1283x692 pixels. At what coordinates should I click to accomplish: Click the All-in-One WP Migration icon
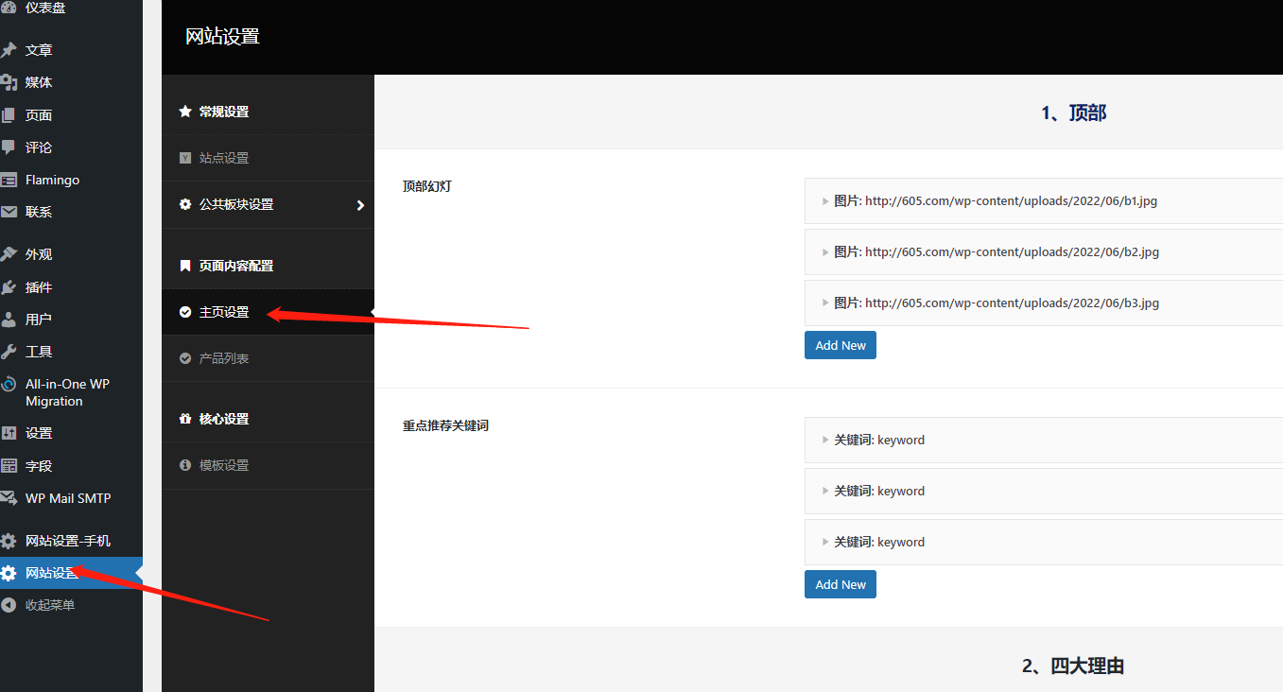(x=9, y=385)
